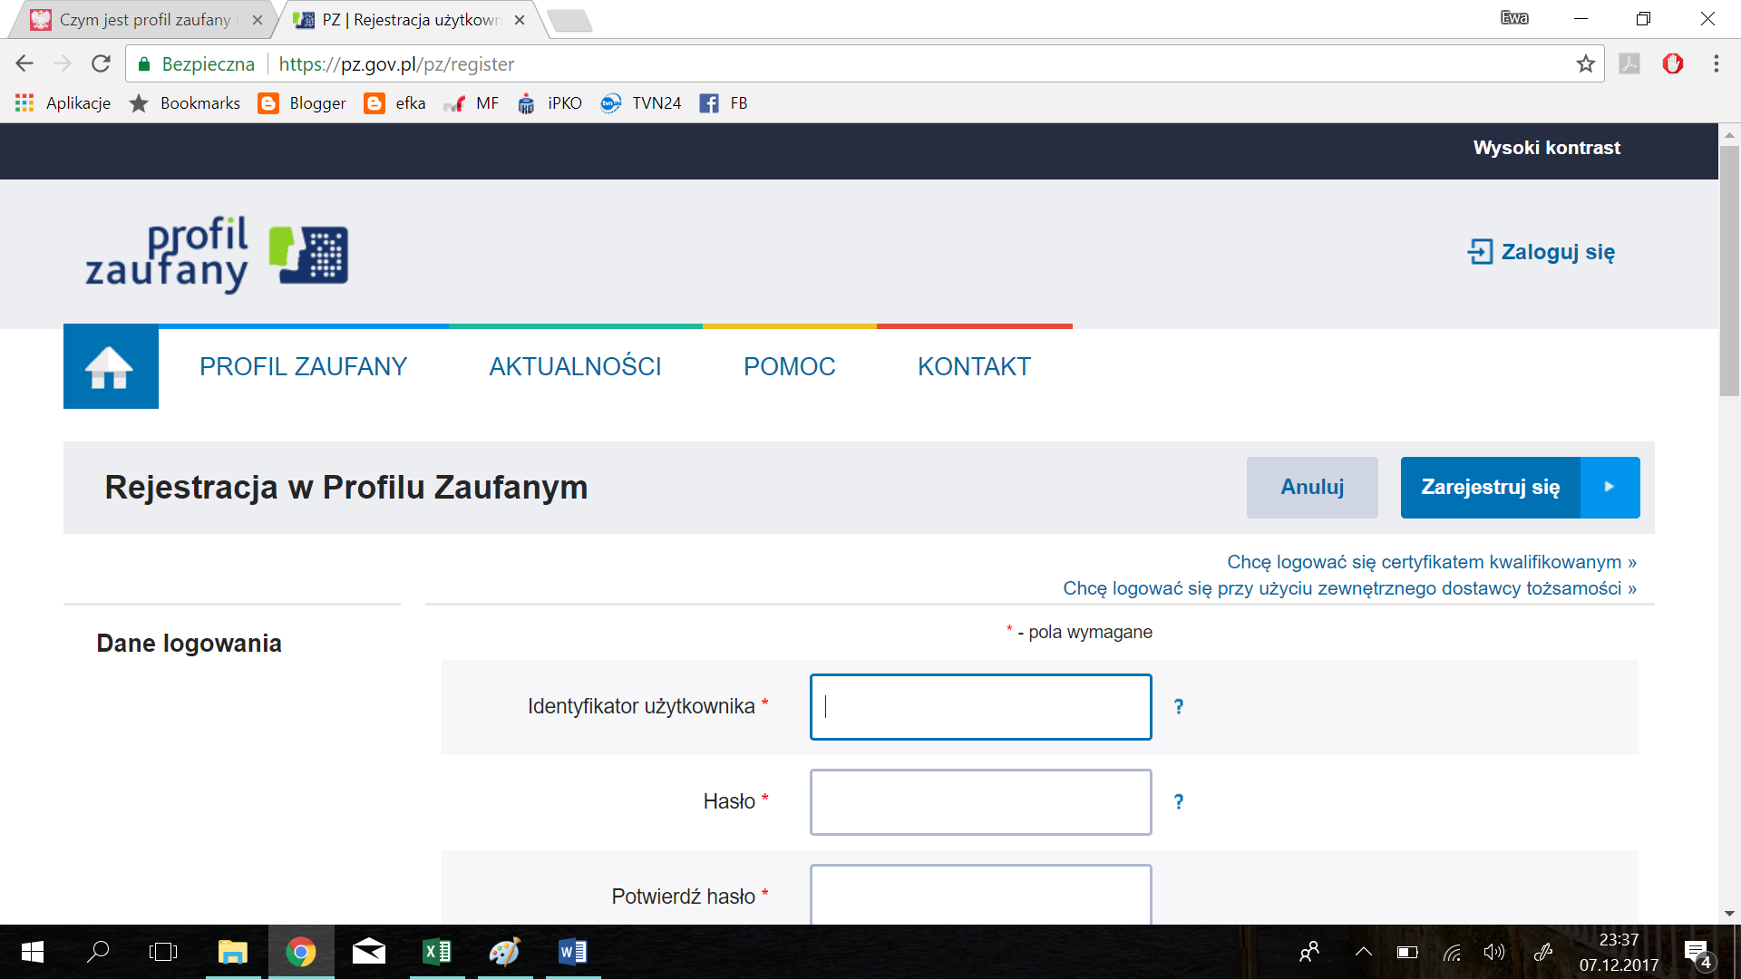Image resolution: width=1741 pixels, height=979 pixels.
Task: Click the Anuluj button
Action: [1312, 488]
